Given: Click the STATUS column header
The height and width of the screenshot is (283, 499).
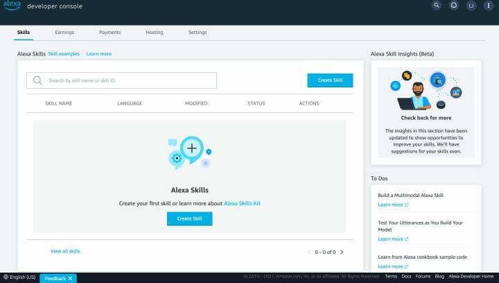Looking at the screenshot, I should click(x=256, y=103).
